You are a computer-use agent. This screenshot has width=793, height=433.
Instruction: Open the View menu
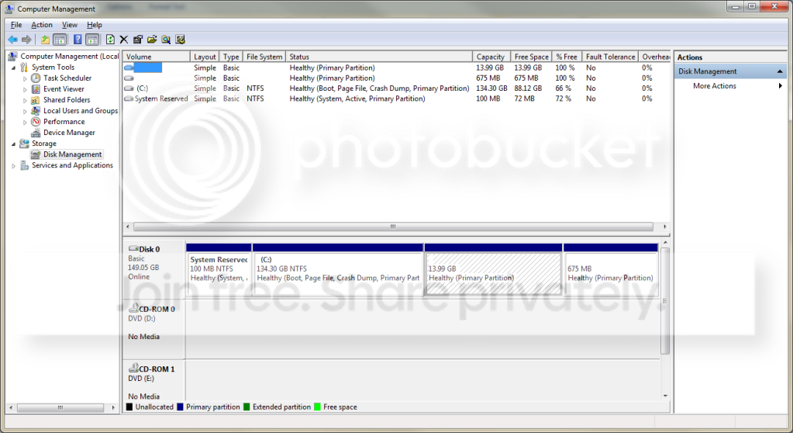pyautogui.click(x=69, y=25)
